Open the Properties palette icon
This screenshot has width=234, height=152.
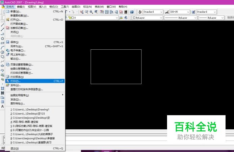click(102, 12)
